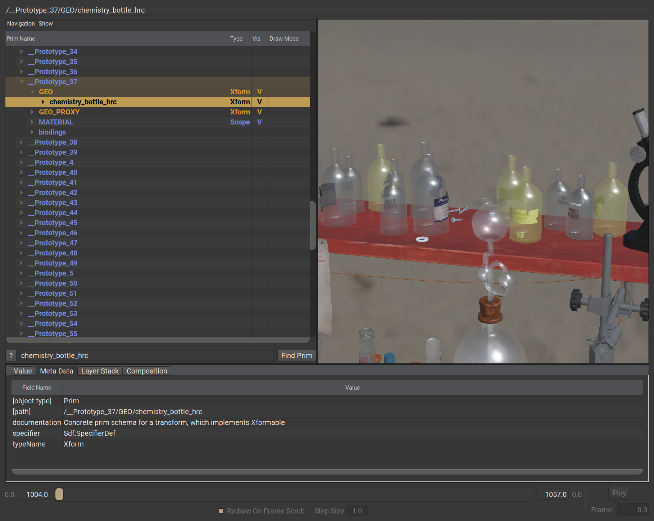Toggle visibility V of MATERIAL scope
Viewport: 654px width, 521px height.
pyautogui.click(x=259, y=122)
